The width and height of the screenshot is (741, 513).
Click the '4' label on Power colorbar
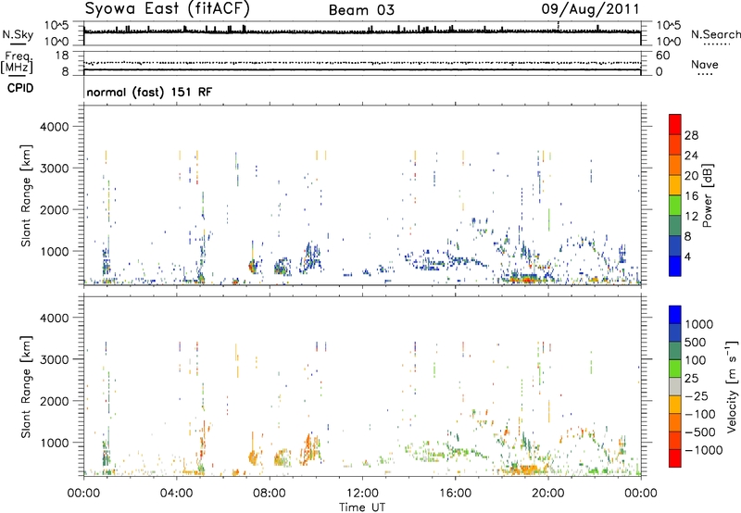point(688,257)
